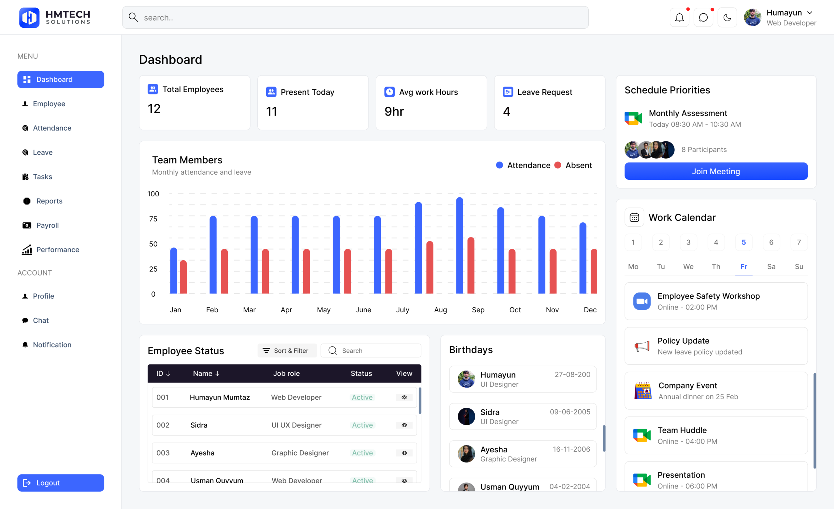The height and width of the screenshot is (509, 834).
Task: Click Employee Safety Workshop video camera icon
Action: 642,301
